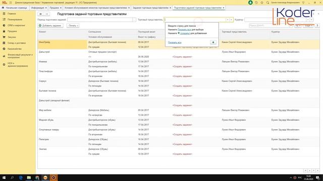Launch Microsoft Edge from the taskbar
Viewport: 323px width, 181px height.
[x=21, y=177]
